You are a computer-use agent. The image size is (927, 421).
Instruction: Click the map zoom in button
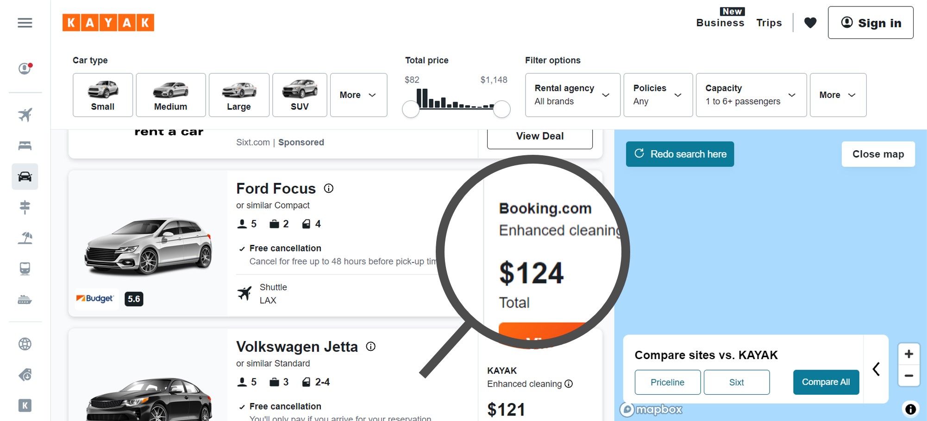908,354
